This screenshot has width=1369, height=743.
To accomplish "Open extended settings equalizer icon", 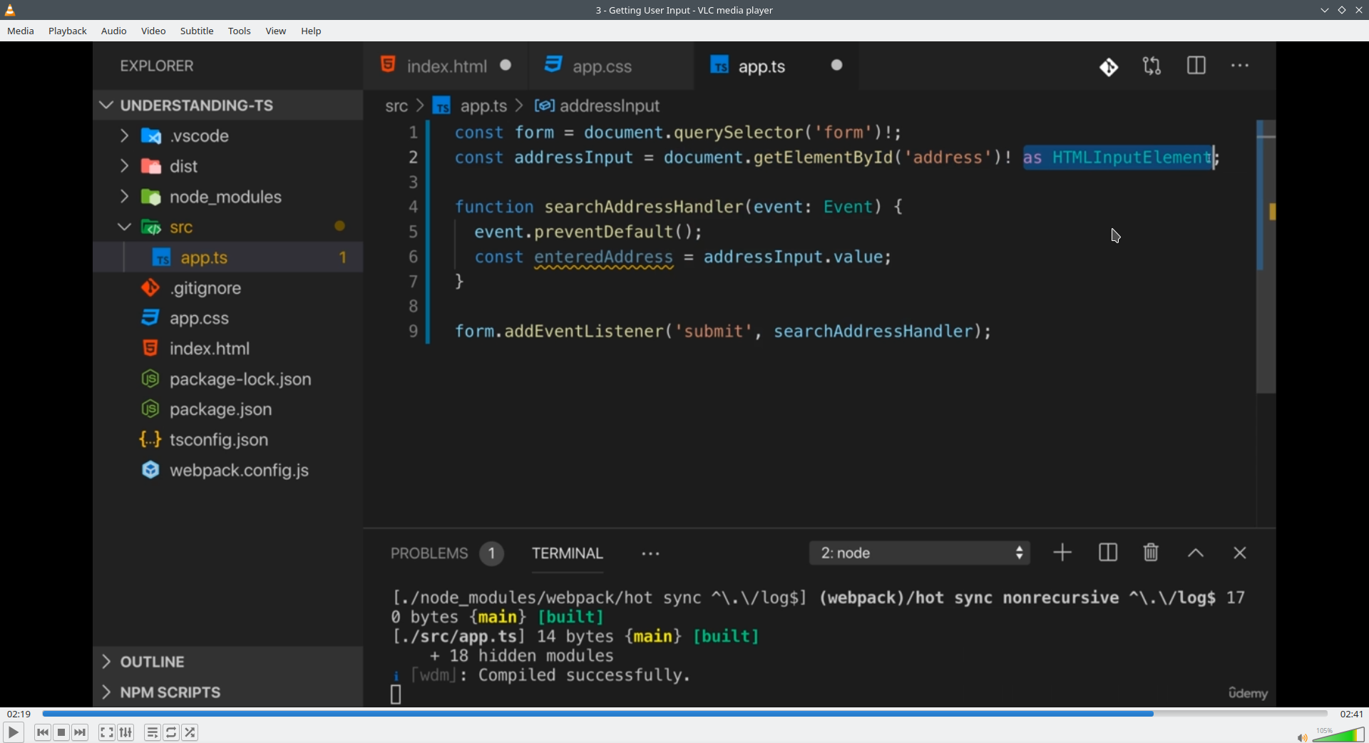I will pos(126,732).
